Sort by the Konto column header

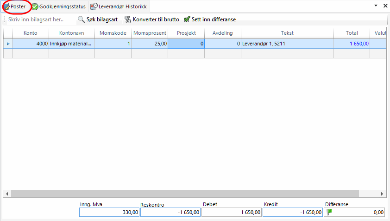coord(30,33)
